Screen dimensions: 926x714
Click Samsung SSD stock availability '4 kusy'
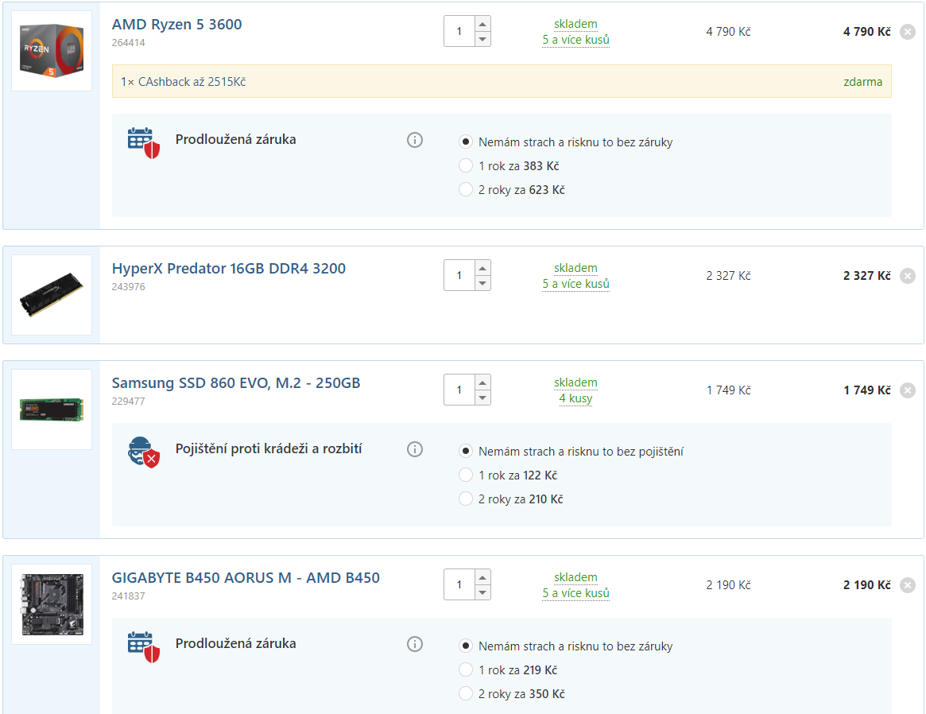(575, 398)
